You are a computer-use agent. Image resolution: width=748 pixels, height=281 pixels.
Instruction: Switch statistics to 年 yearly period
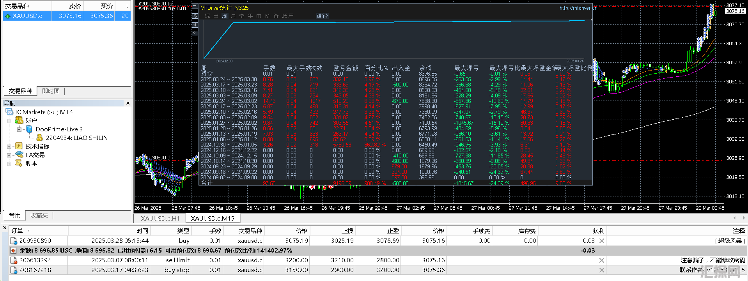coord(250,16)
